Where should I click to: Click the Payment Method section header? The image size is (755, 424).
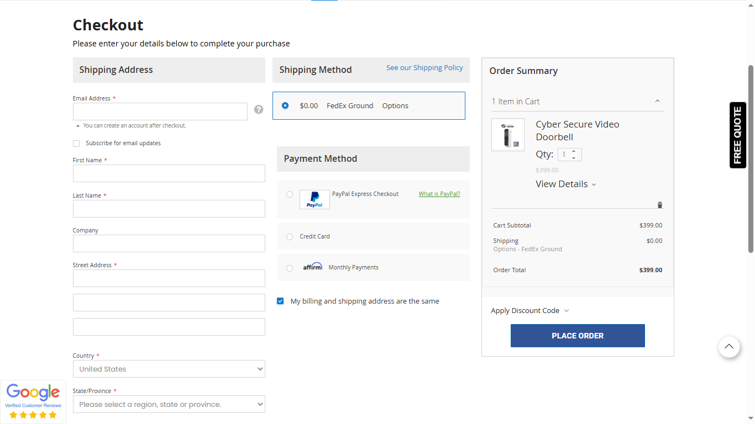[x=373, y=159]
